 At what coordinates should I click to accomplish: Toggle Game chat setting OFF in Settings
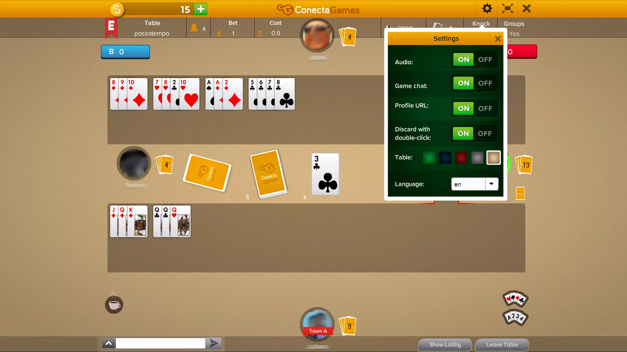point(485,83)
